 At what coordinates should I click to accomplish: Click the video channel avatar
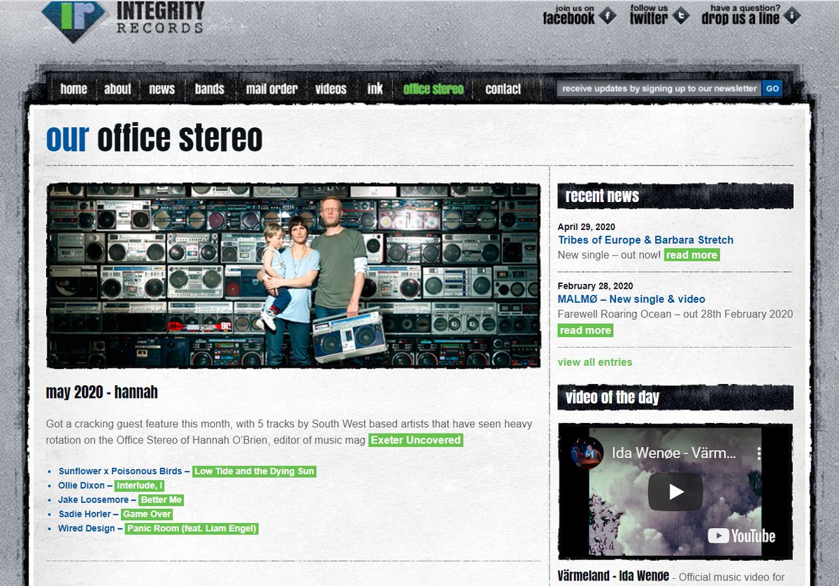click(x=586, y=452)
